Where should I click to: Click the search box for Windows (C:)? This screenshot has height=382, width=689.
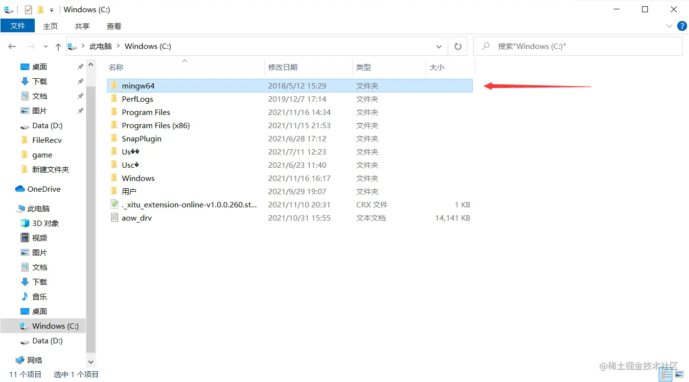tap(578, 46)
